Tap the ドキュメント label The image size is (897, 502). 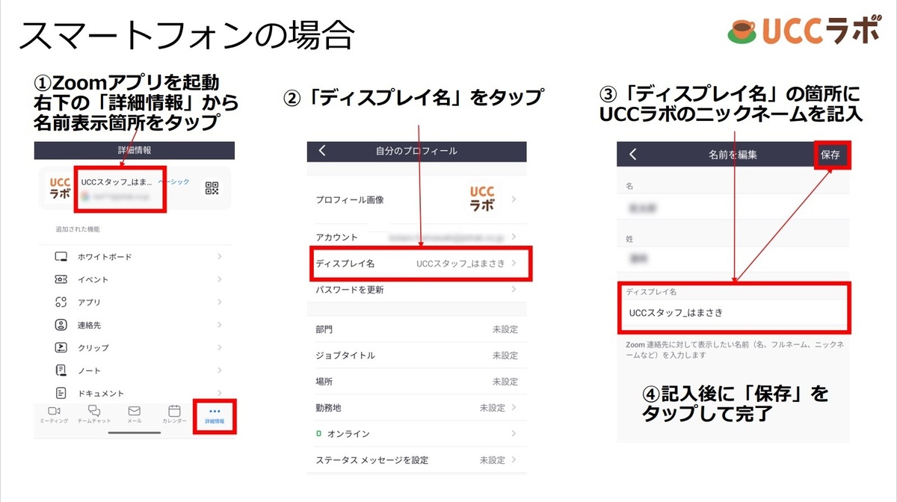[x=101, y=393]
